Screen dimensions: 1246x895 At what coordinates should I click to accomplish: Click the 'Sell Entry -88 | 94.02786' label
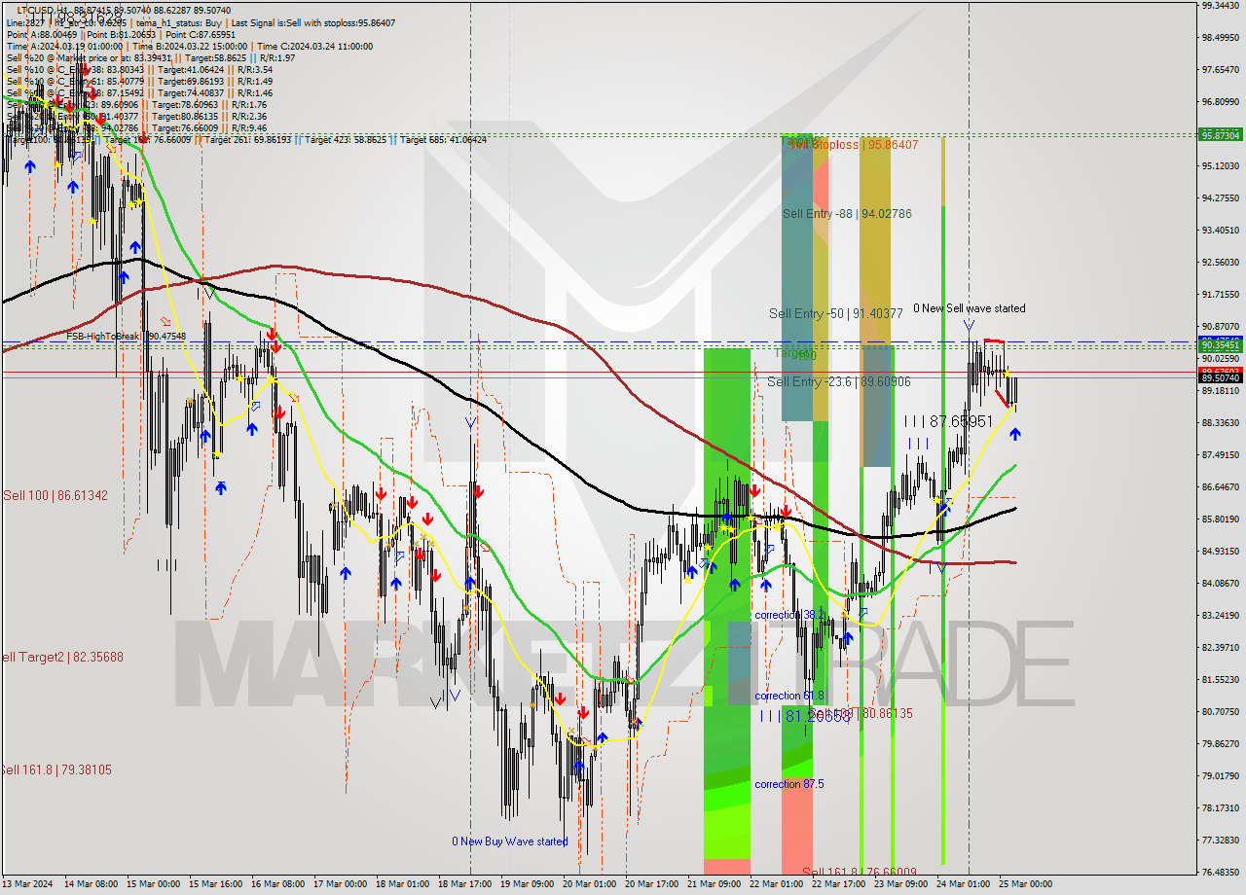(847, 213)
